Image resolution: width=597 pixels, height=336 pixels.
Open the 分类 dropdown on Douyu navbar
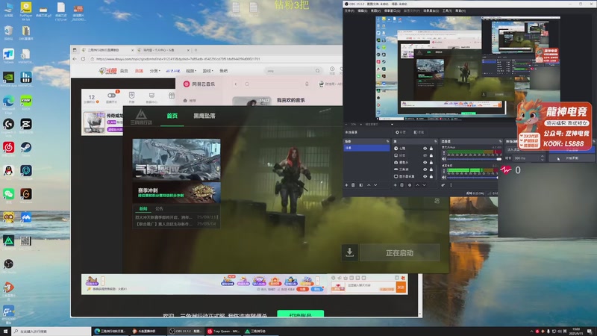click(x=154, y=71)
